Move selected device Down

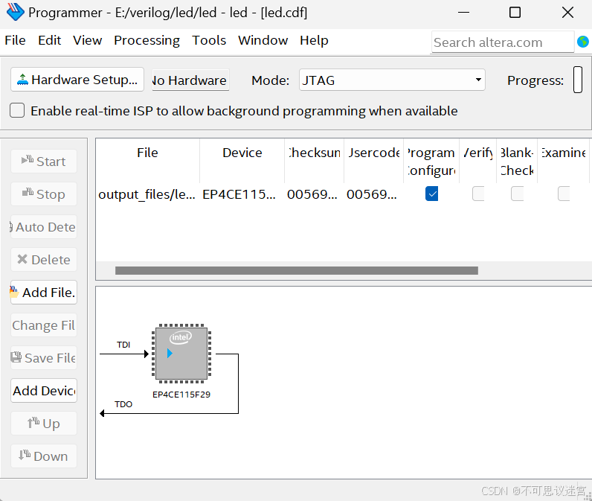pos(44,456)
